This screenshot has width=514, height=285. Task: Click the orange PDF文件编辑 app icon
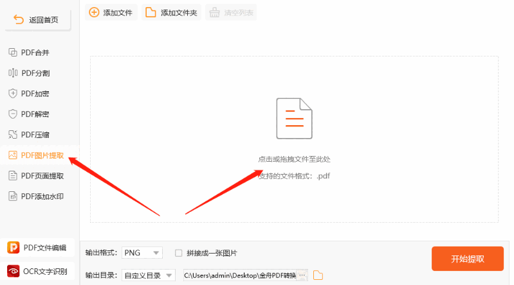click(x=13, y=247)
